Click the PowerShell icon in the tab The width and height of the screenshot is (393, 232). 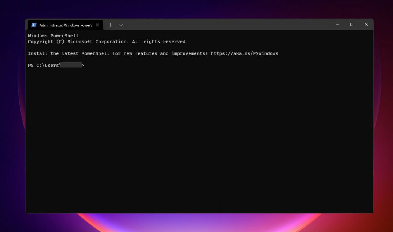pos(34,25)
